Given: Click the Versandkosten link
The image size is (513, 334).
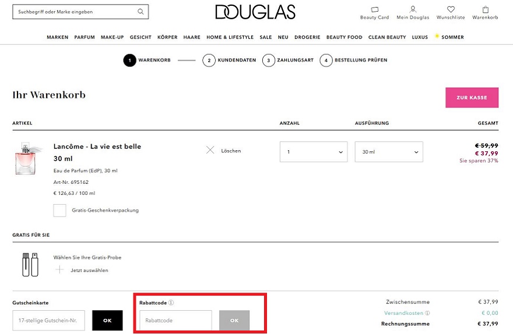Looking at the screenshot, I should [404, 313].
